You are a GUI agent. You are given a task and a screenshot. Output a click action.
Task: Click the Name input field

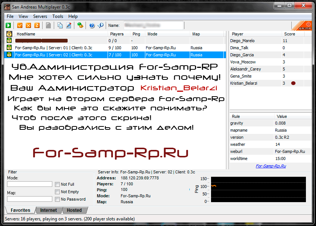coord(154,25)
